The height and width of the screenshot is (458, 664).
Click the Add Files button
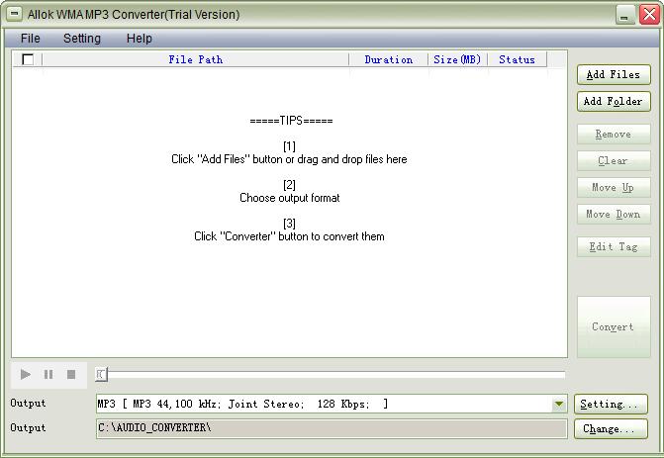pos(613,74)
